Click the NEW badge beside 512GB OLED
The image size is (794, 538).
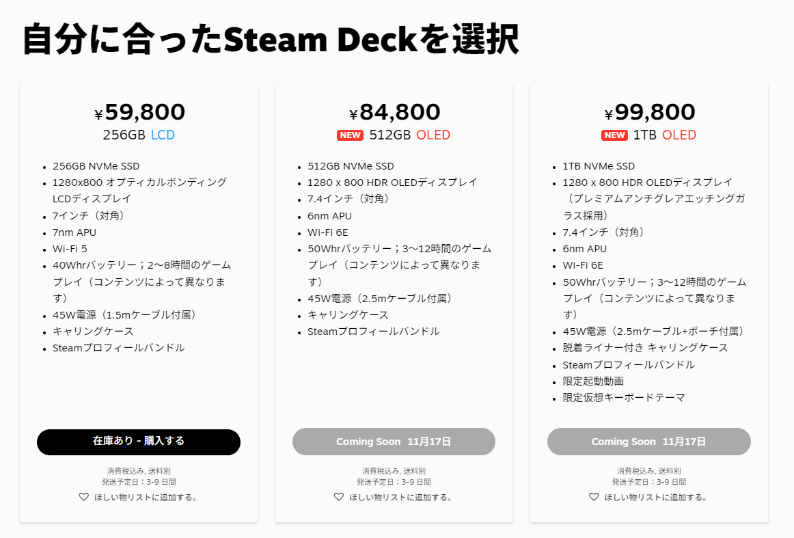coord(350,135)
